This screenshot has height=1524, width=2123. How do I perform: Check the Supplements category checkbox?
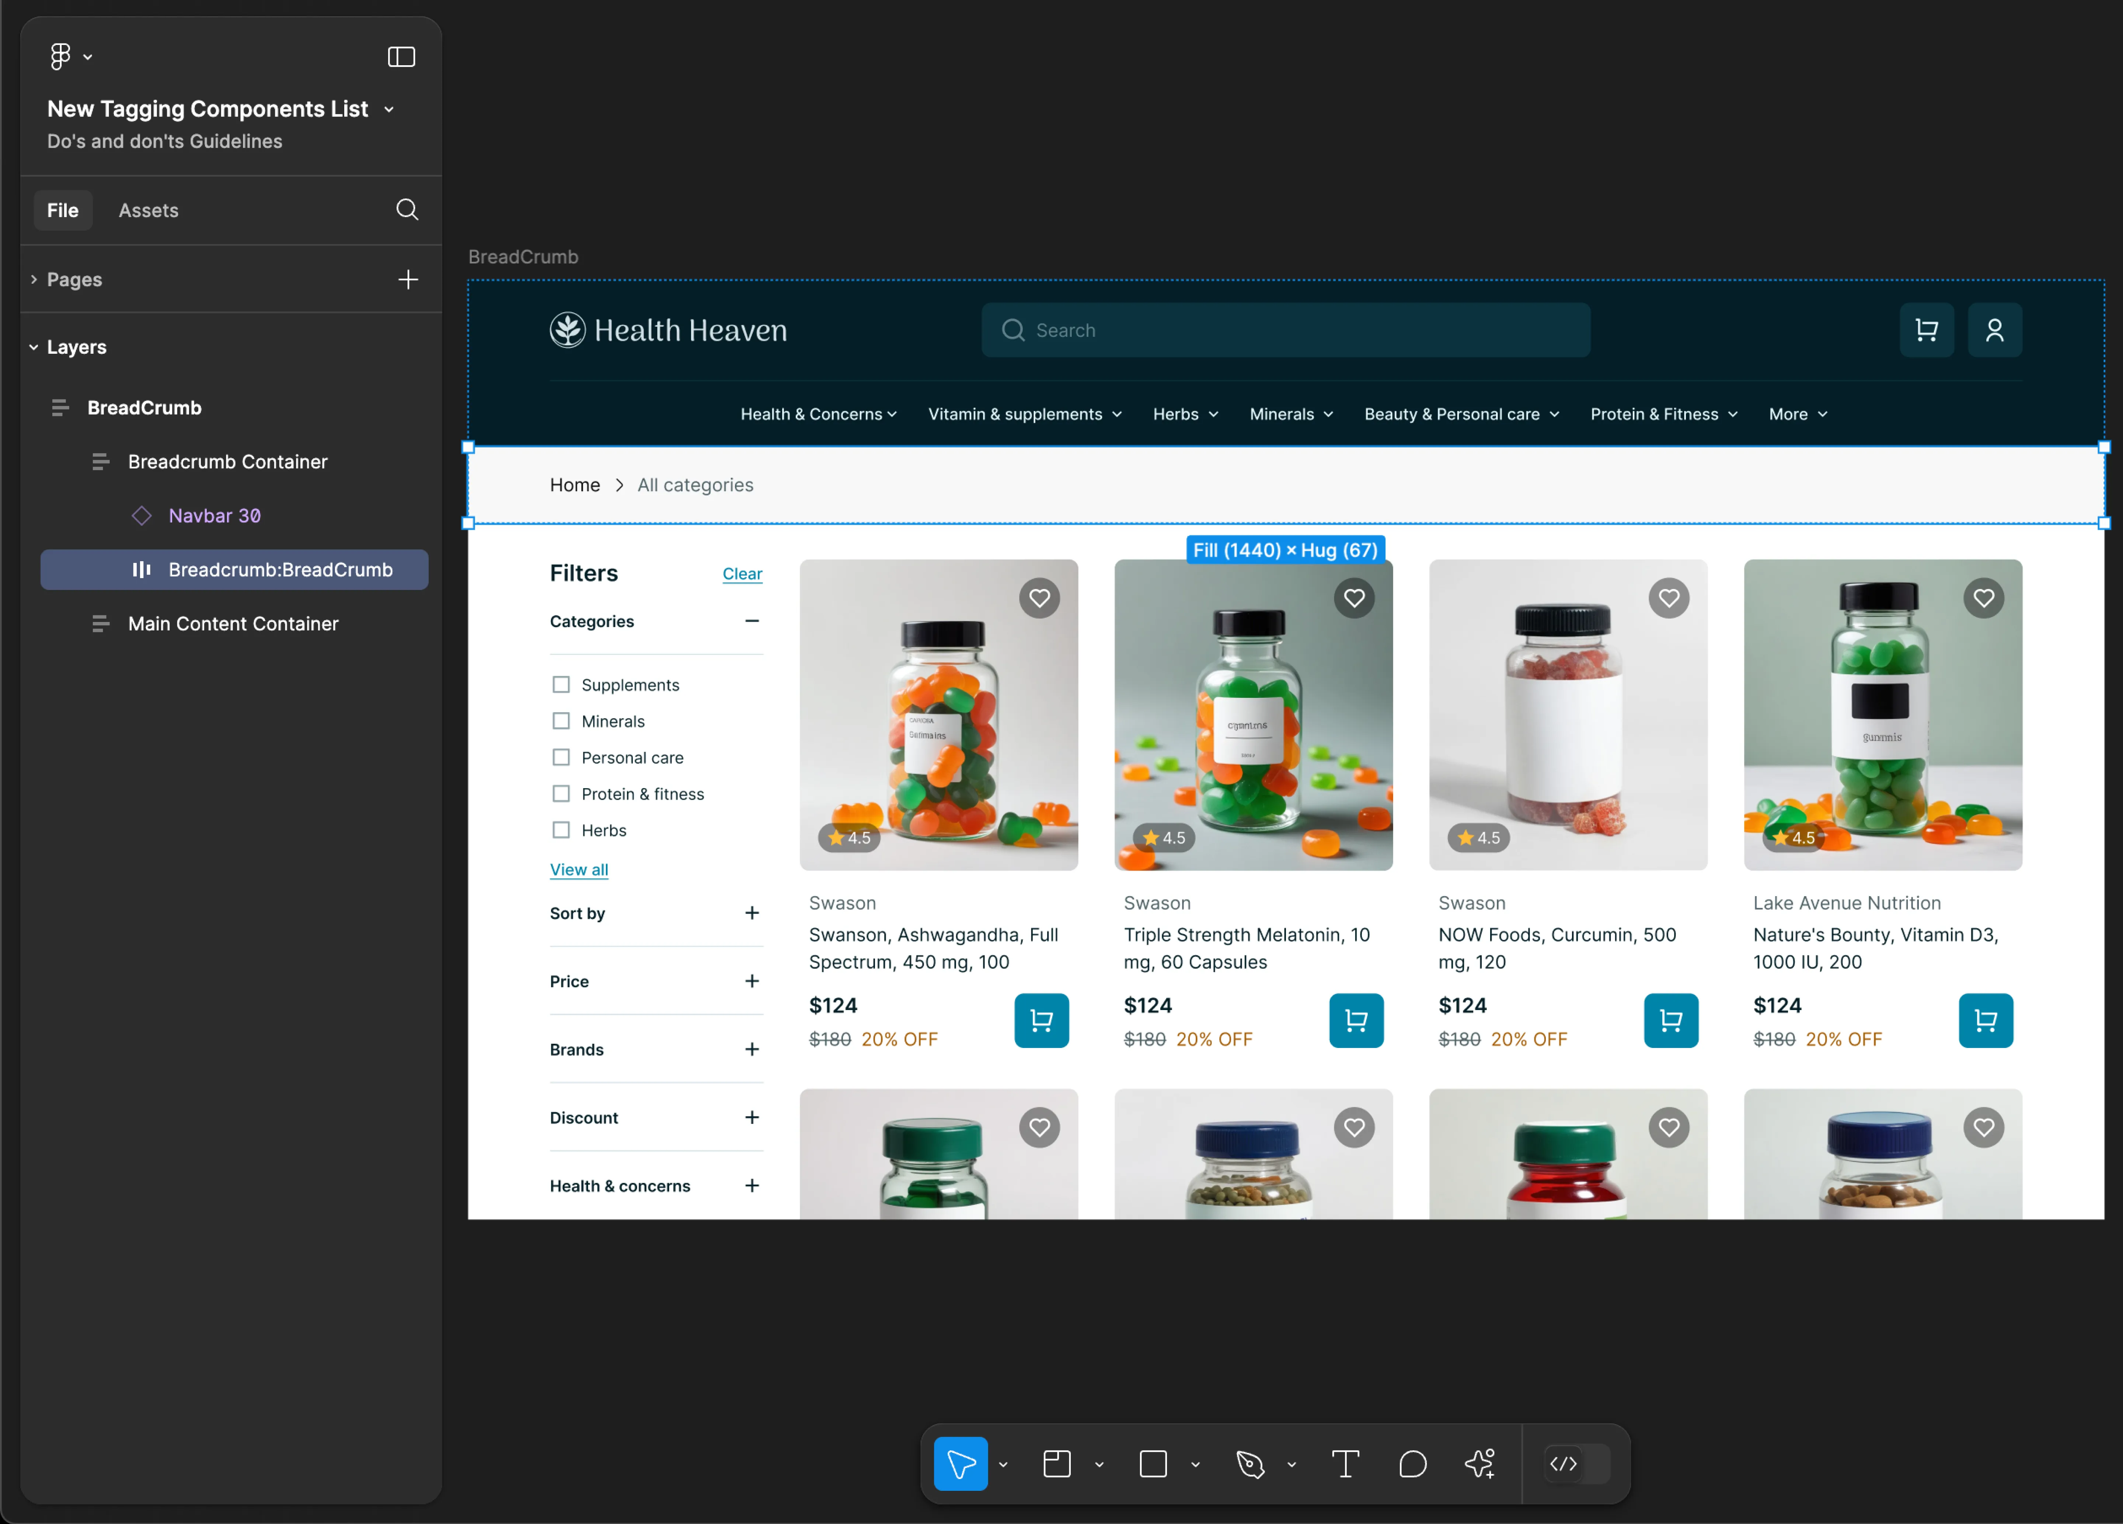561,685
